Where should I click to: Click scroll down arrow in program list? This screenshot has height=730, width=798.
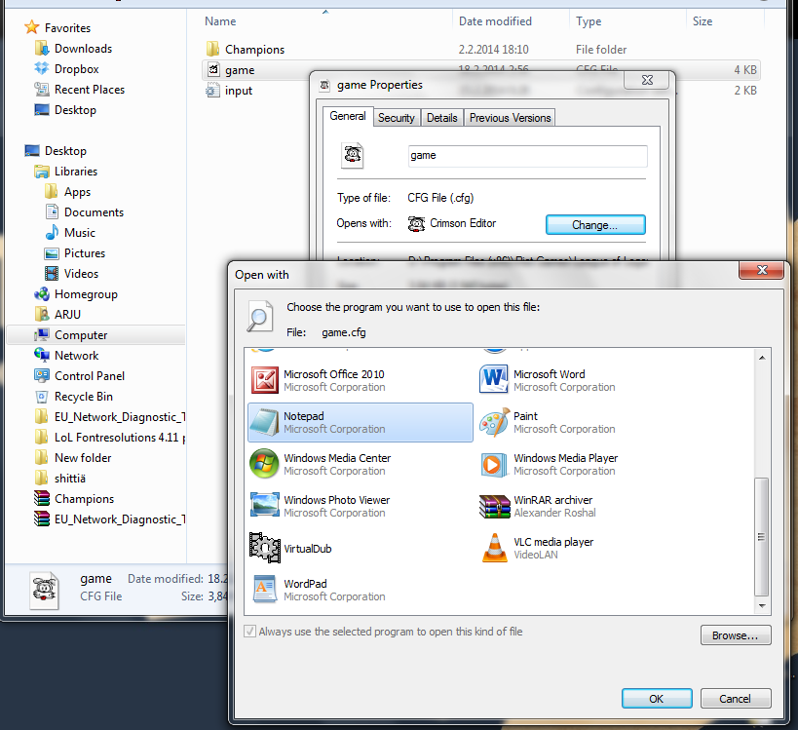[762, 606]
